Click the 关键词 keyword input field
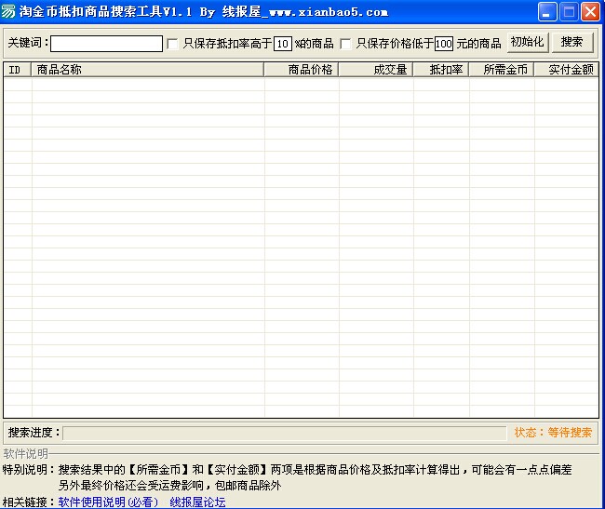This screenshot has width=605, height=509. point(106,44)
